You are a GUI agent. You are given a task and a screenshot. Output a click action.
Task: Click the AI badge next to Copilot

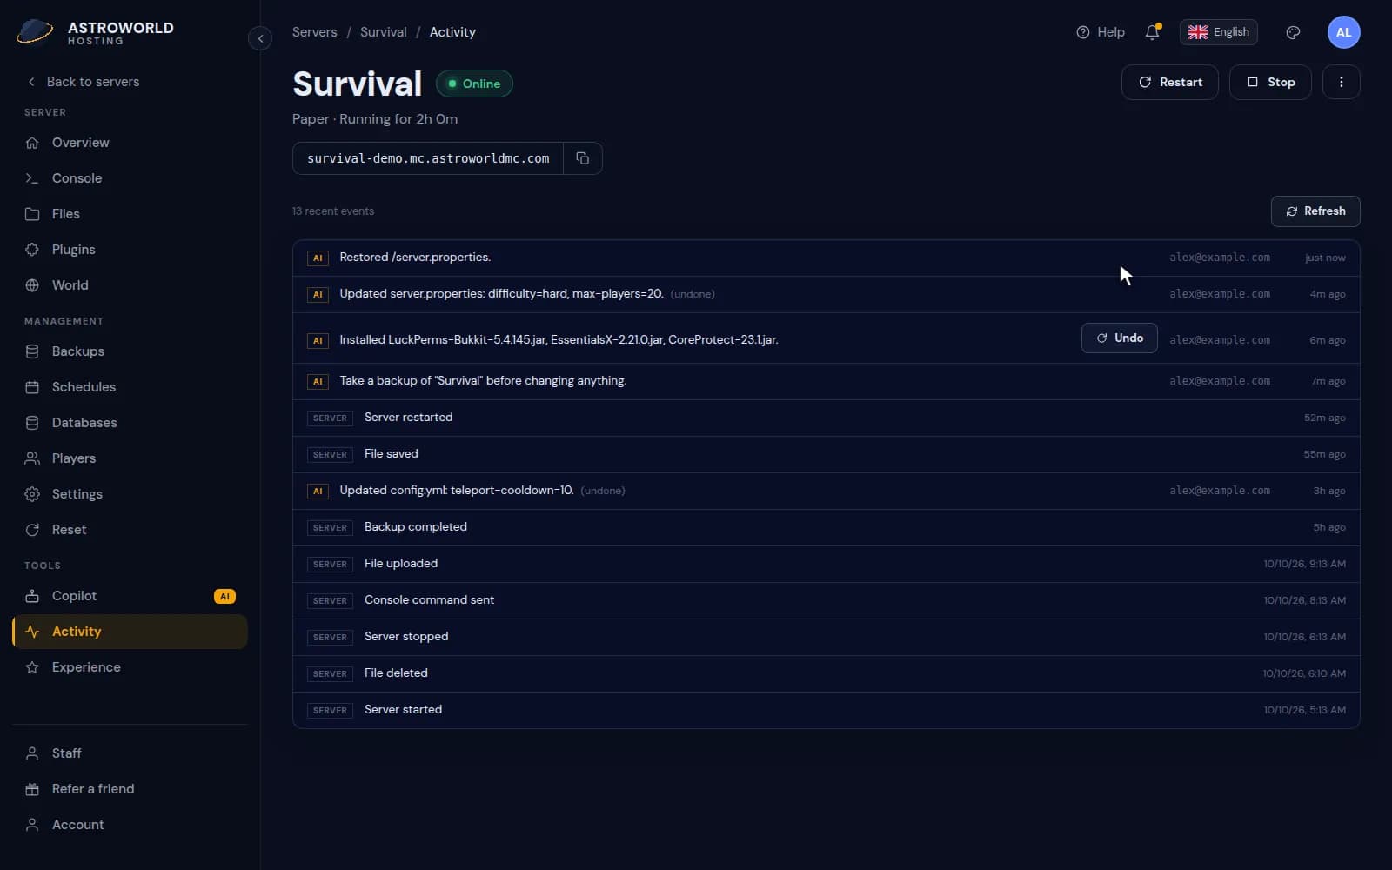[x=224, y=596]
